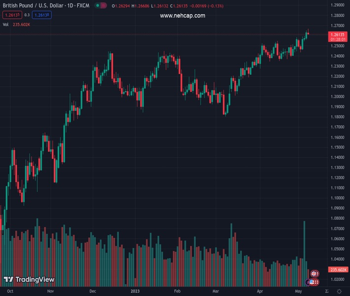Screen dimensions: 350x296
Task: Click the 1.20000 level on price scale
Action: [338, 97]
